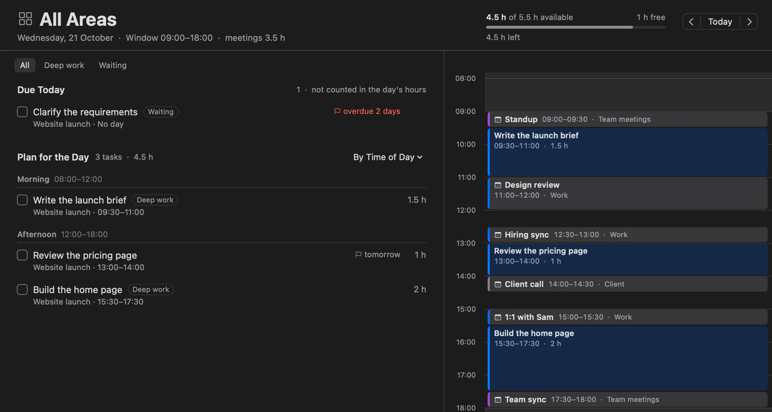Go to the previous day arrow
Screen dimensions: 772x412
691,21
